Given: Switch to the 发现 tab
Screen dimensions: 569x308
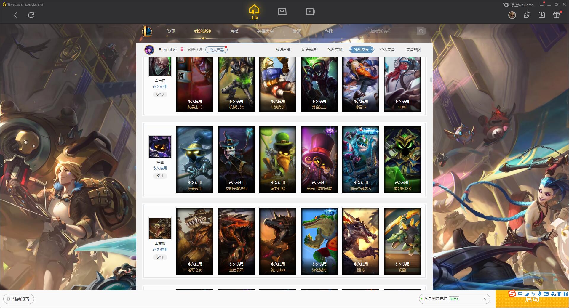Looking at the screenshot, I should click(x=297, y=31).
